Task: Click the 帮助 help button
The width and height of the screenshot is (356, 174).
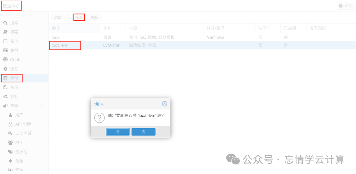Action: (346, 6)
